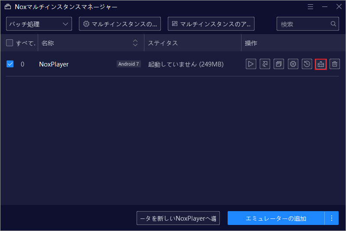Click the 操作 column header

click(x=294, y=43)
